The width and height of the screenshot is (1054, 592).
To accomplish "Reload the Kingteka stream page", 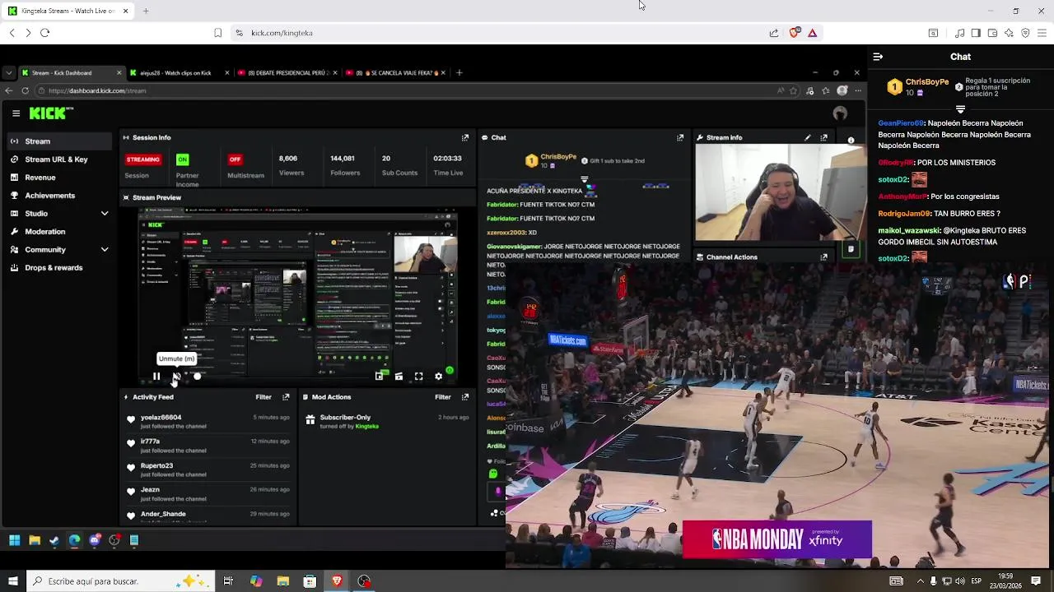I will click(x=44, y=33).
